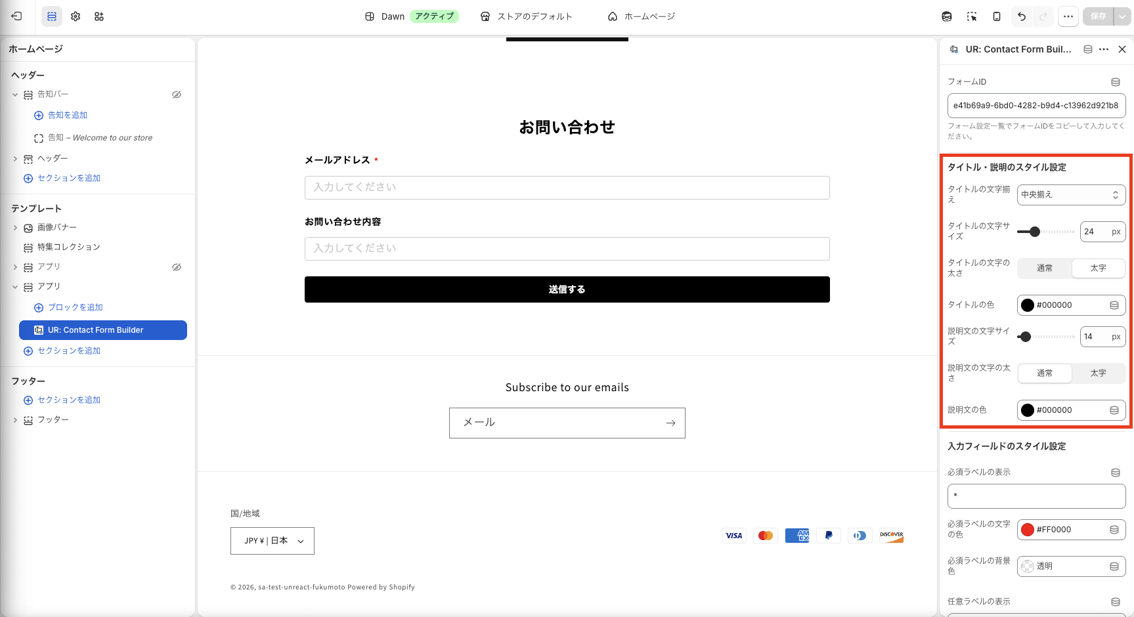This screenshot has height=617, width=1134.
Task: Open theme settings gear icon
Action: click(76, 16)
